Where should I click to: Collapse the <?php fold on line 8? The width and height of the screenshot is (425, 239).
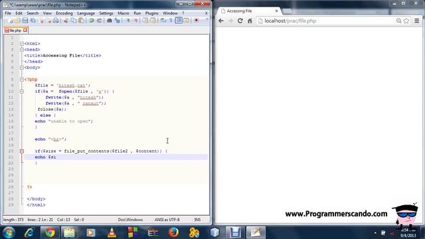coord(22,80)
